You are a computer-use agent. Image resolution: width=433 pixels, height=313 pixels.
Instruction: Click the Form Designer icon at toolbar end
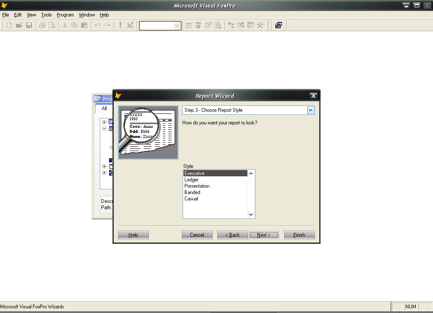click(x=279, y=26)
